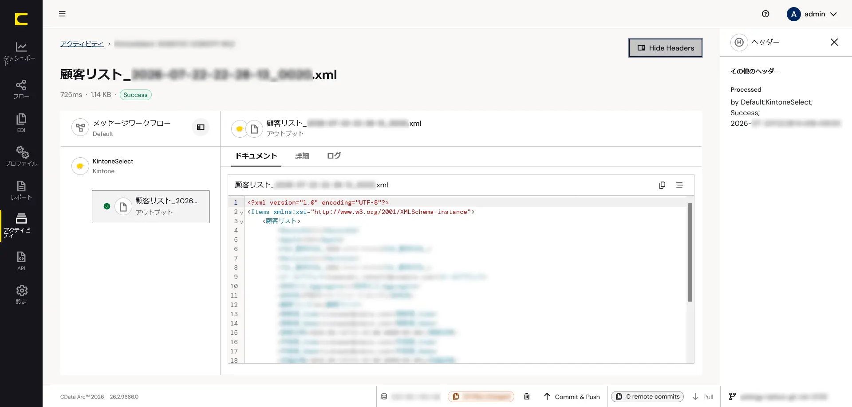Open the API sidebar section
This screenshot has width=852, height=407.
click(21, 261)
